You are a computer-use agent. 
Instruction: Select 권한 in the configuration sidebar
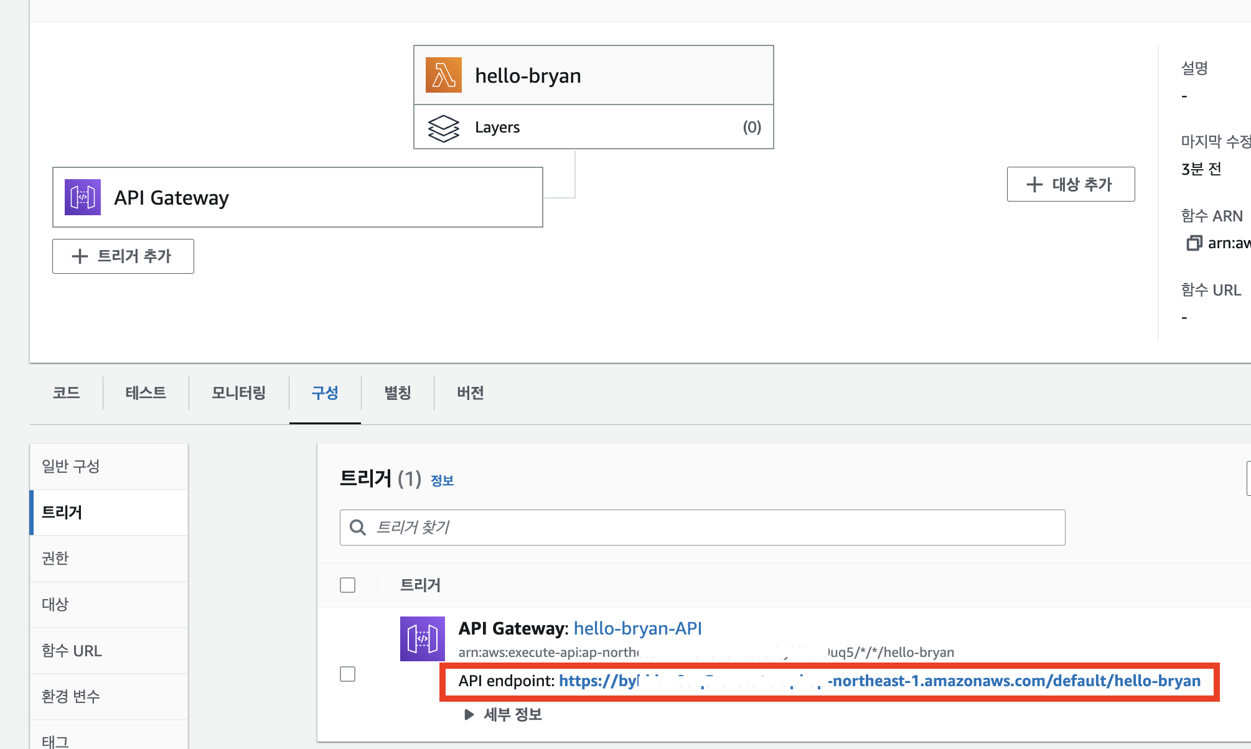[x=55, y=558]
